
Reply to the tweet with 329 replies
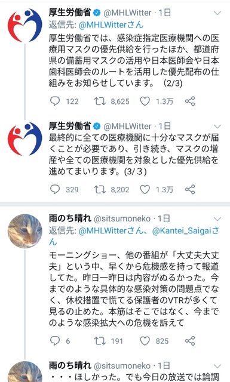(55, 189)
